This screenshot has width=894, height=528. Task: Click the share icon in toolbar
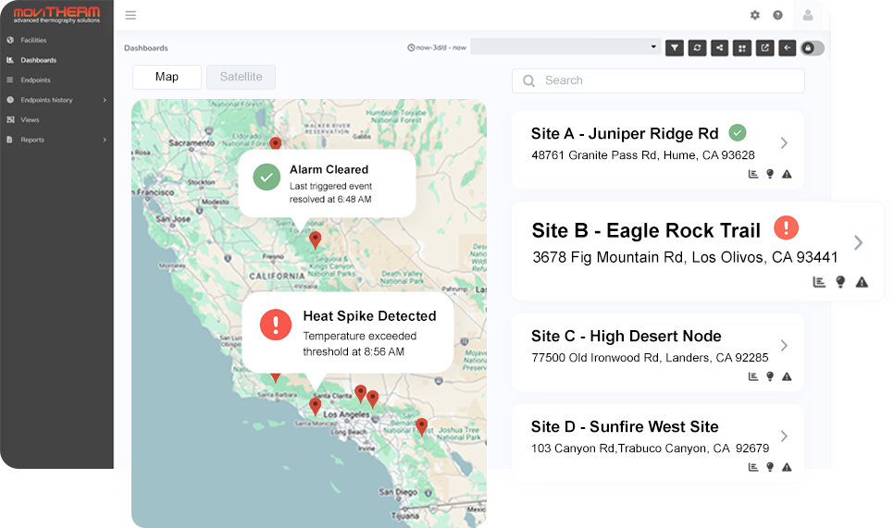(719, 47)
